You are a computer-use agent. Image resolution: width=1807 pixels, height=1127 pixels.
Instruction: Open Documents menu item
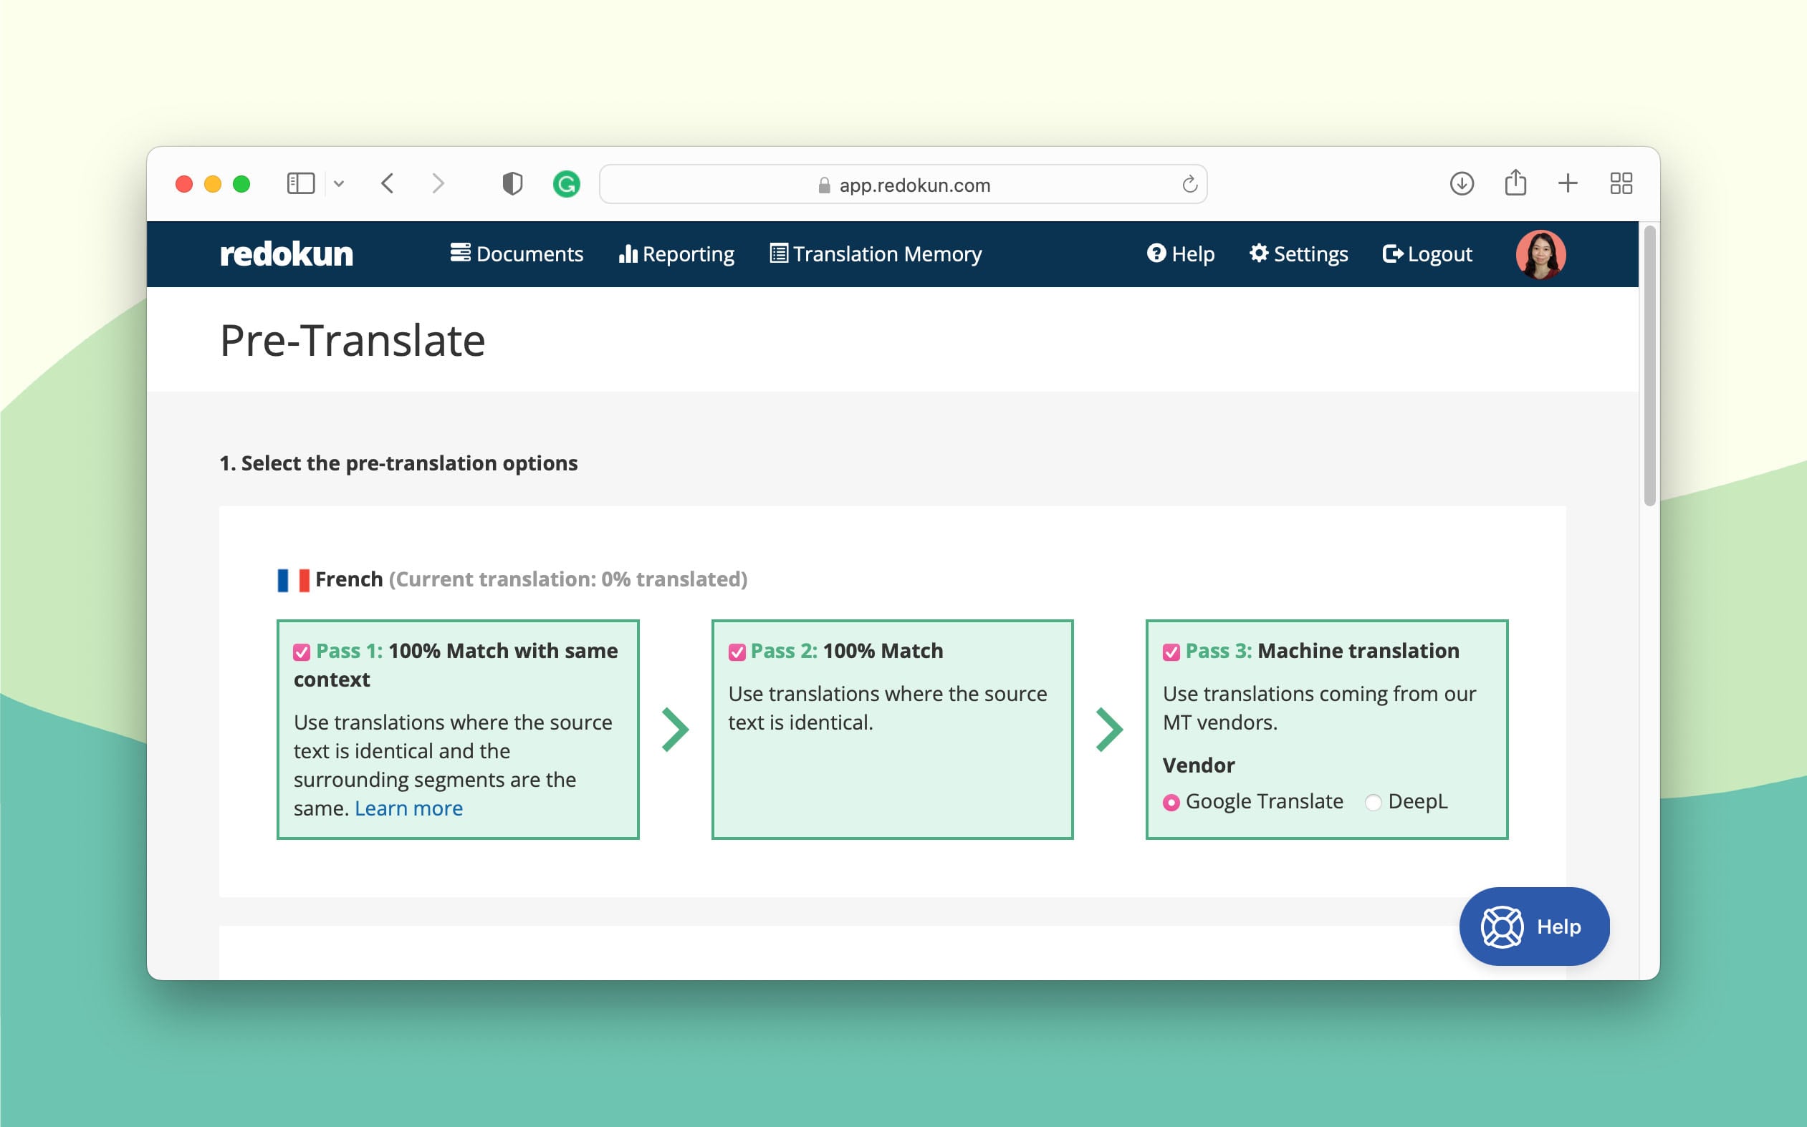pyautogui.click(x=517, y=253)
